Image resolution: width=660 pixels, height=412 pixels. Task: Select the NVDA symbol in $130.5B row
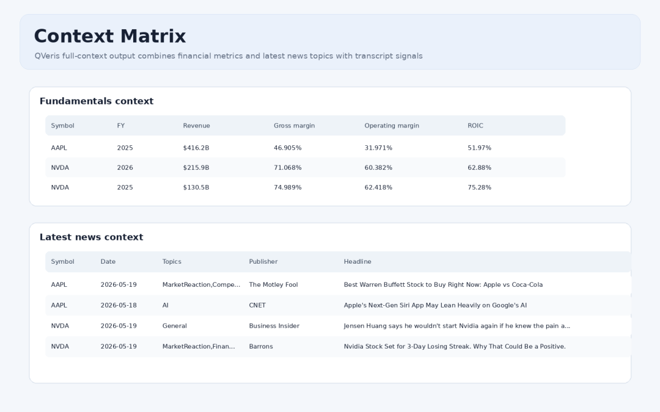60,187
